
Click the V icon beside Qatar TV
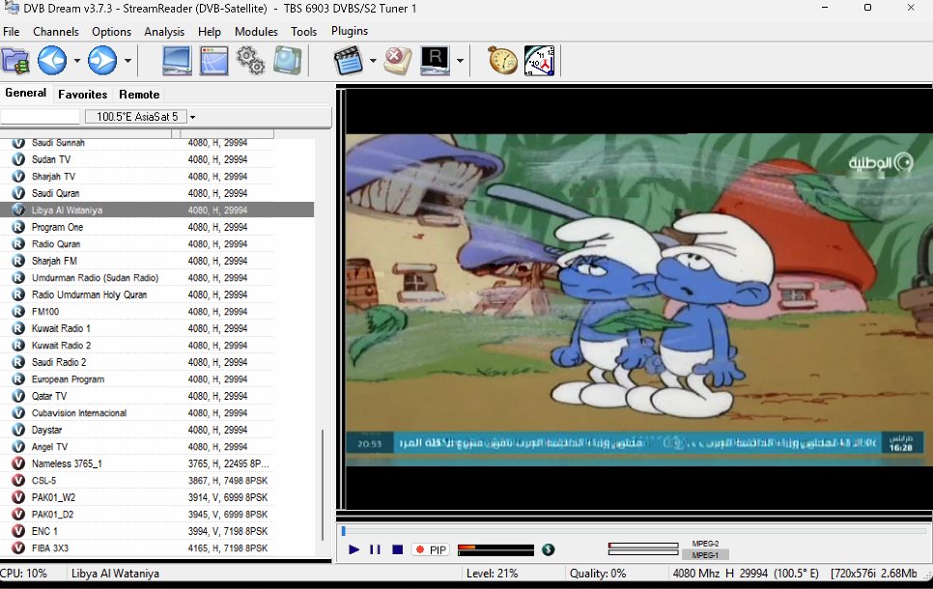coord(18,396)
